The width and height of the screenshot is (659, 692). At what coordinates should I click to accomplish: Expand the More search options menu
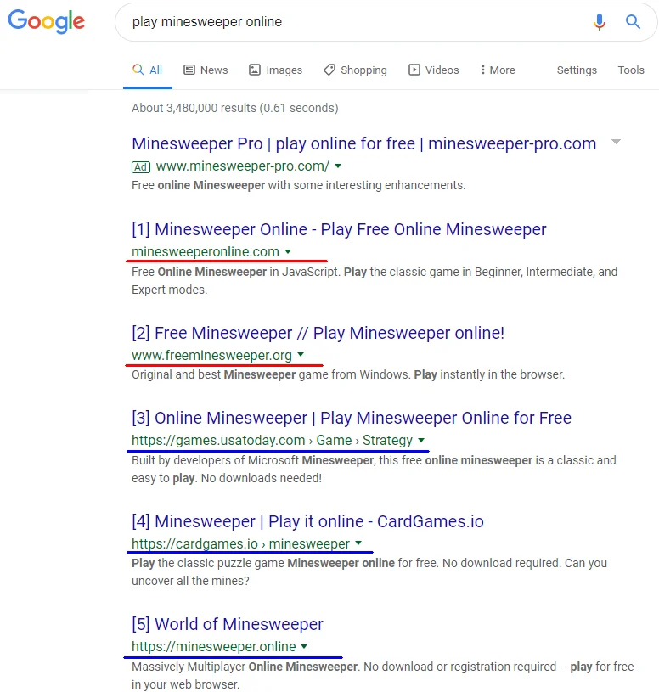click(498, 70)
